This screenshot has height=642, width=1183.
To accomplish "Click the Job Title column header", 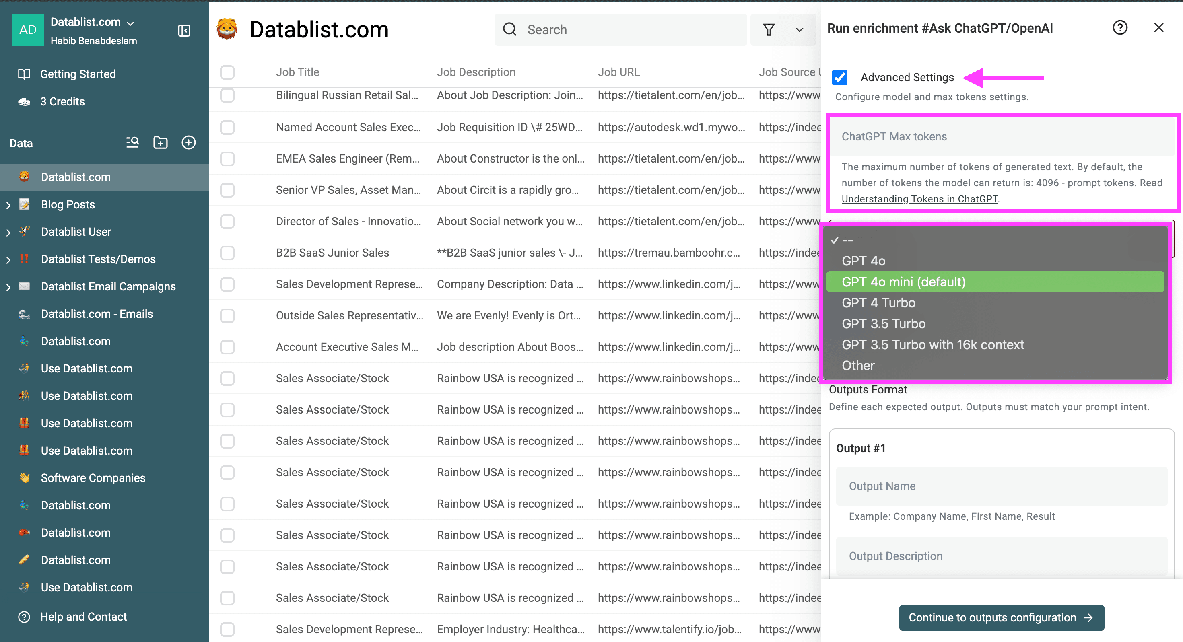I will point(298,72).
